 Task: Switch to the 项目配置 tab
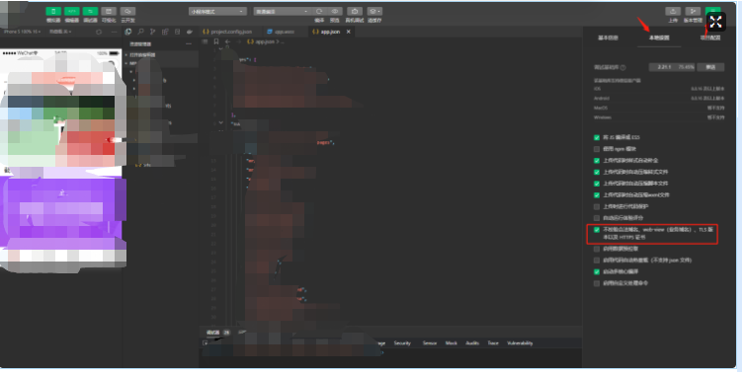pyautogui.click(x=710, y=38)
